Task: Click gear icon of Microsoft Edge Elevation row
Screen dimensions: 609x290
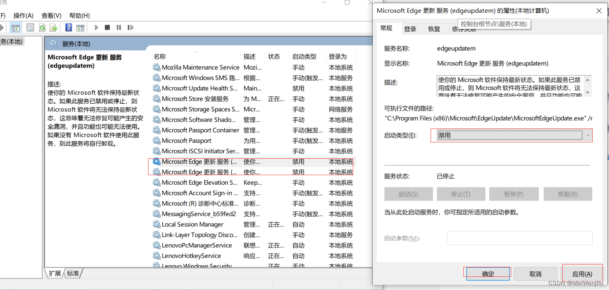Action: tap(156, 182)
